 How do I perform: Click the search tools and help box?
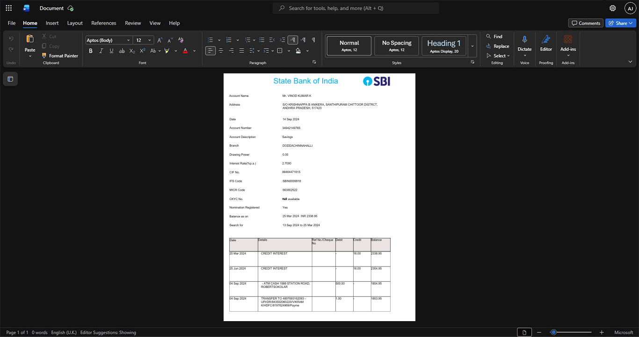tap(356, 8)
